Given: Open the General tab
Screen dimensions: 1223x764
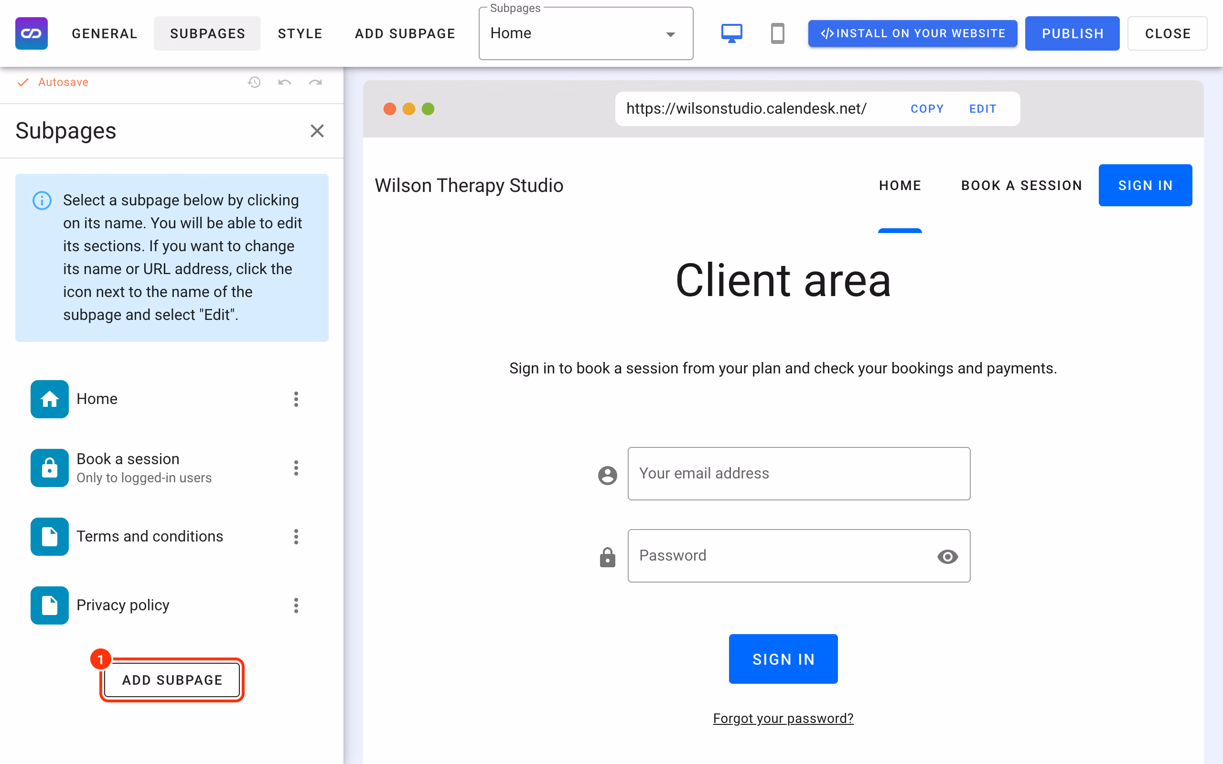Looking at the screenshot, I should pos(105,33).
